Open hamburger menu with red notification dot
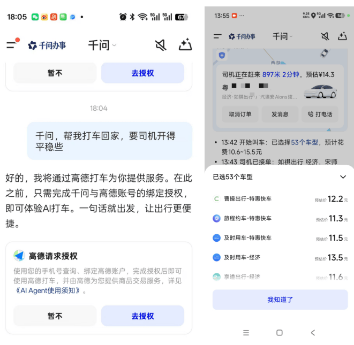Image resolution: width=354 pixels, height=345 pixels. point(12,45)
